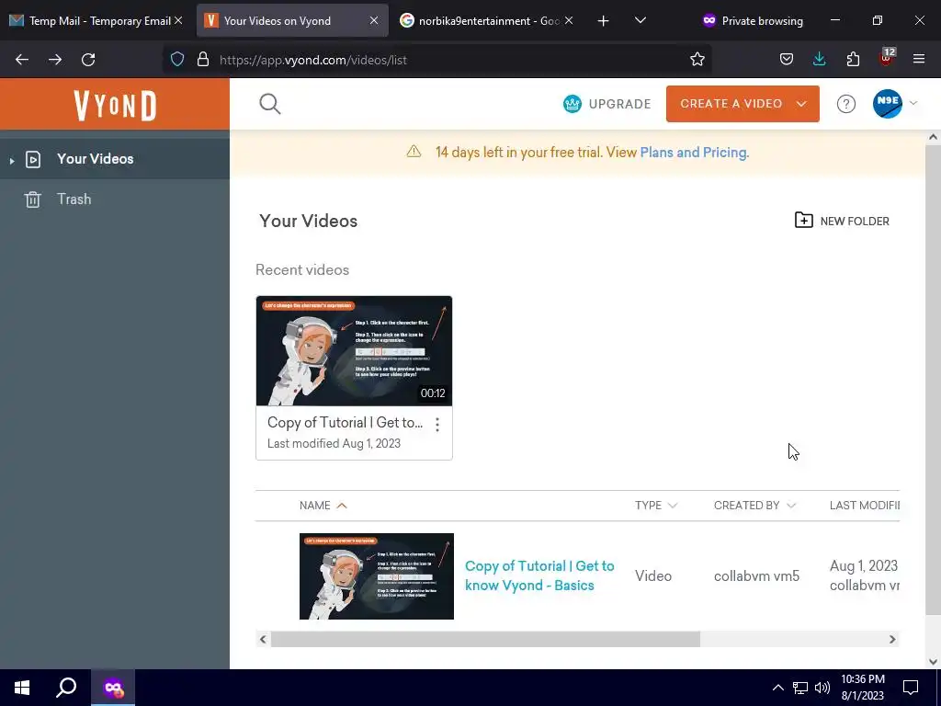Open the Type column filter dropdown
This screenshot has width=941, height=706.
[x=673, y=506]
